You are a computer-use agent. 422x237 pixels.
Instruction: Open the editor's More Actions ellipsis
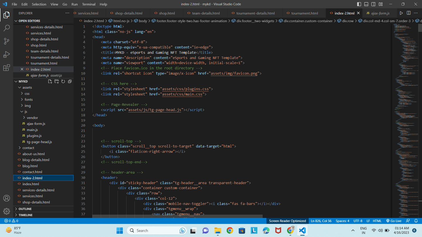[x=416, y=13]
